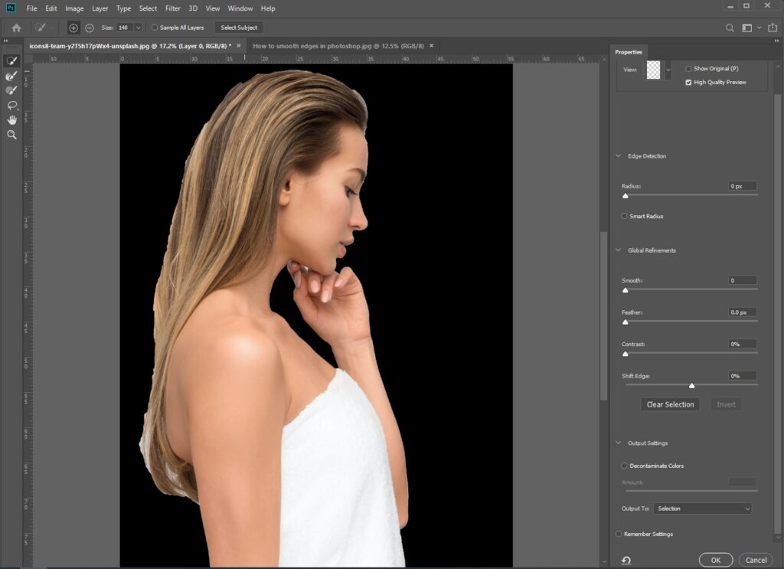Image resolution: width=784 pixels, height=569 pixels.
Task: Choose the Subtract from selection minus icon
Action: point(90,28)
